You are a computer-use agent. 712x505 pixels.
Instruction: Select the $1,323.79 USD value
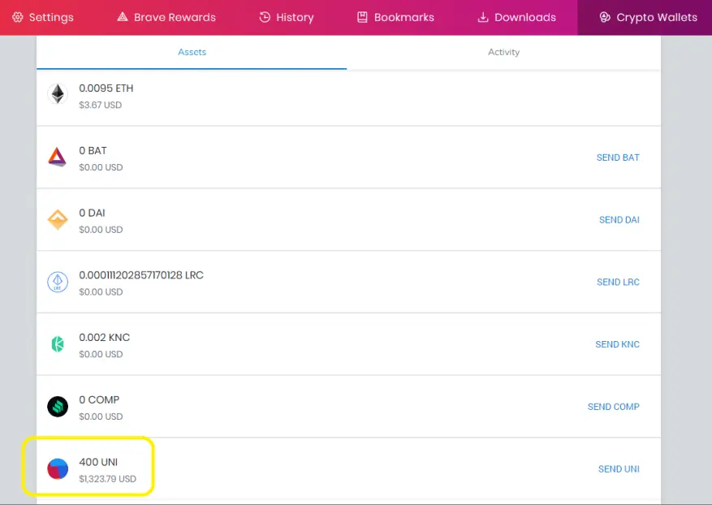[108, 479]
